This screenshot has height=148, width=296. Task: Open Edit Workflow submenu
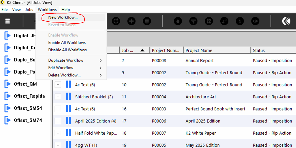71,68
